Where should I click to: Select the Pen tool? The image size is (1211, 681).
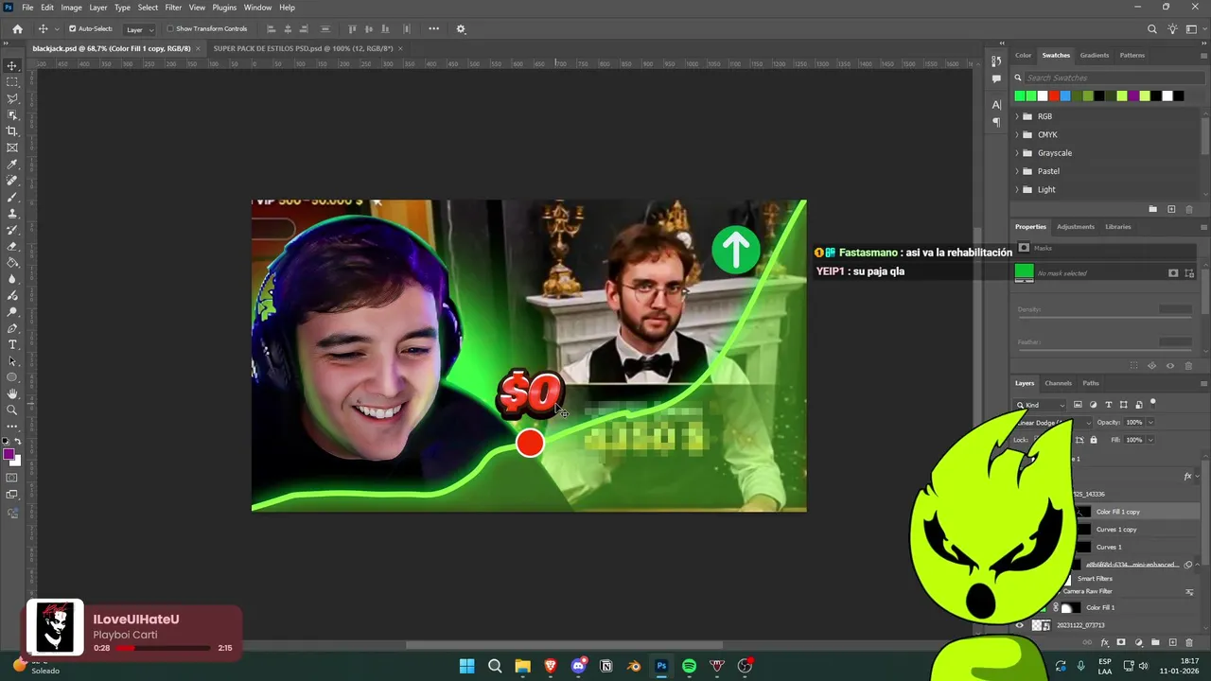coord(12,328)
